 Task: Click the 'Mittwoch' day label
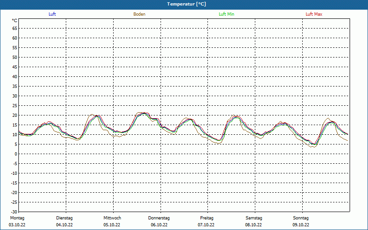[112, 218]
